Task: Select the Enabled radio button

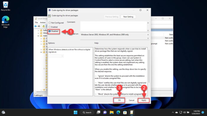Action: [x=49, y=27]
